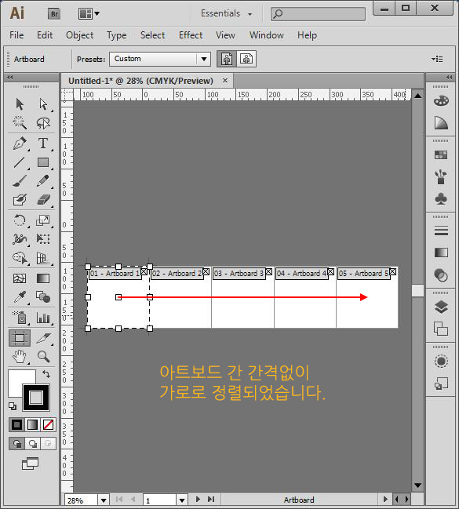Select the Eyedropper tool
The width and height of the screenshot is (459, 509).
[20, 297]
